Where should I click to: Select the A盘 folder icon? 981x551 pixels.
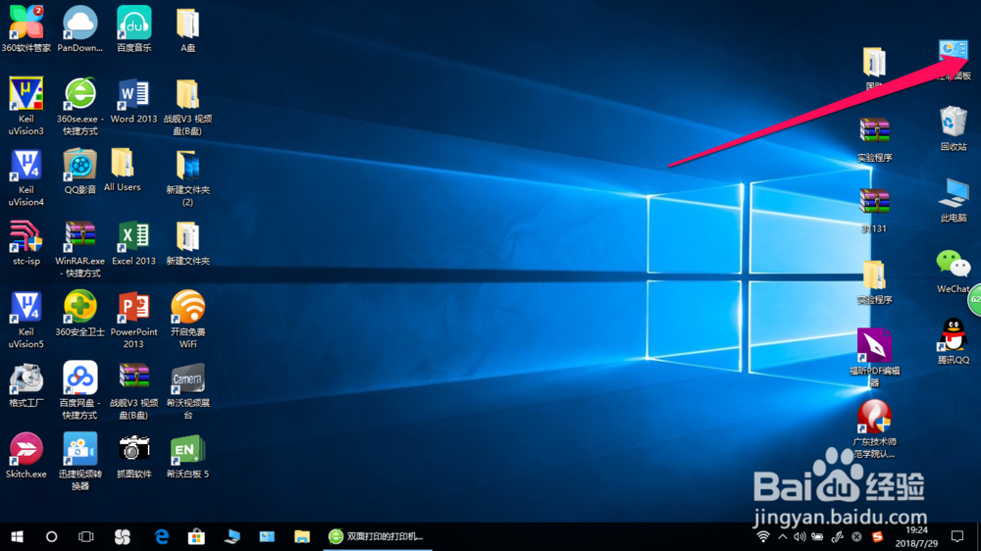coord(187,23)
